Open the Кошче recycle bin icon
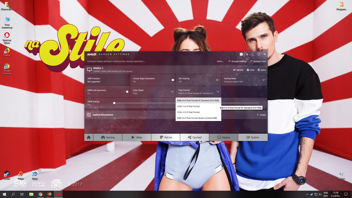This screenshot has height=198, width=352. click(x=341, y=175)
